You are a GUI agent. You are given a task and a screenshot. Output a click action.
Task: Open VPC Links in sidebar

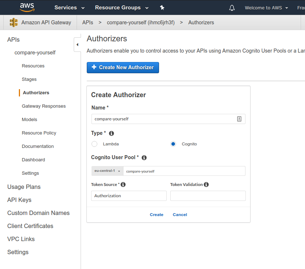(21, 239)
